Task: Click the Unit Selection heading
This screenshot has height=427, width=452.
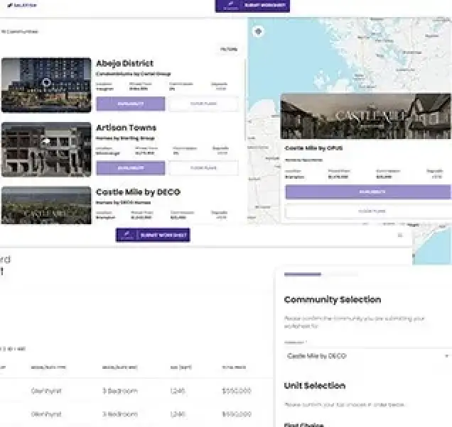Action: coord(315,386)
